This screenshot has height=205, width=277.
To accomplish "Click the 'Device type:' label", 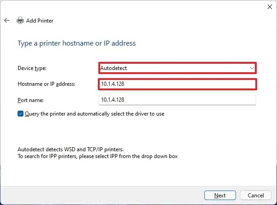I will tap(32, 68).
